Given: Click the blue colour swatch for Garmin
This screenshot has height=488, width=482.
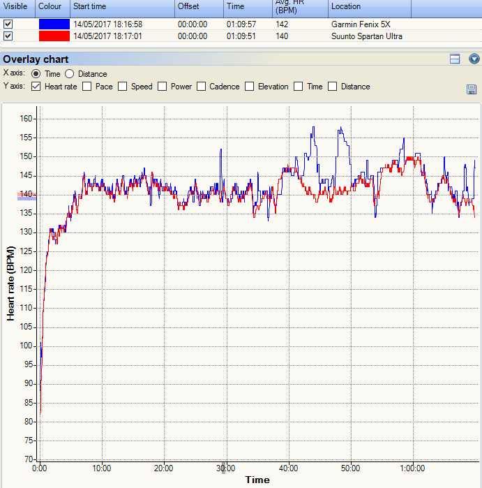Looking at the screenshot, I should click(53, 24).
